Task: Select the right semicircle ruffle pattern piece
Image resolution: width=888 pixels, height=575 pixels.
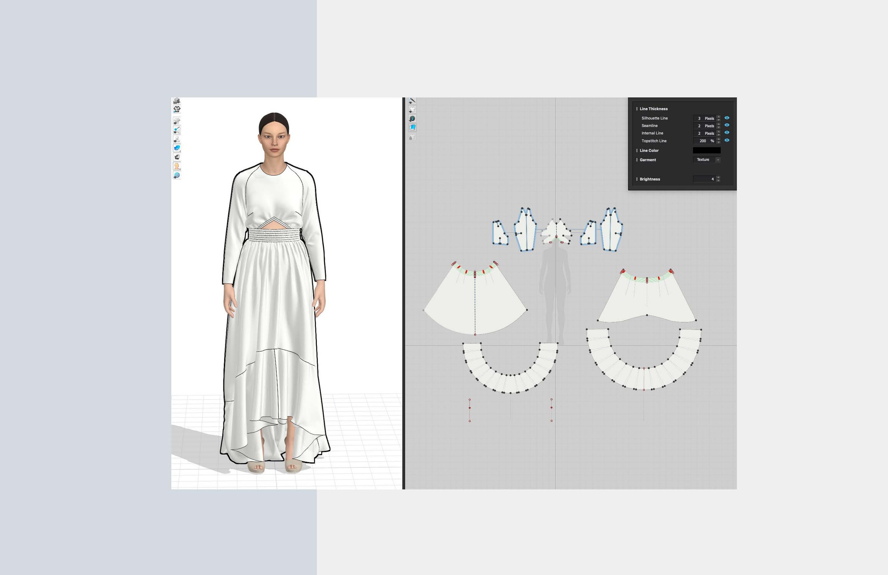Action: point(644,379)
